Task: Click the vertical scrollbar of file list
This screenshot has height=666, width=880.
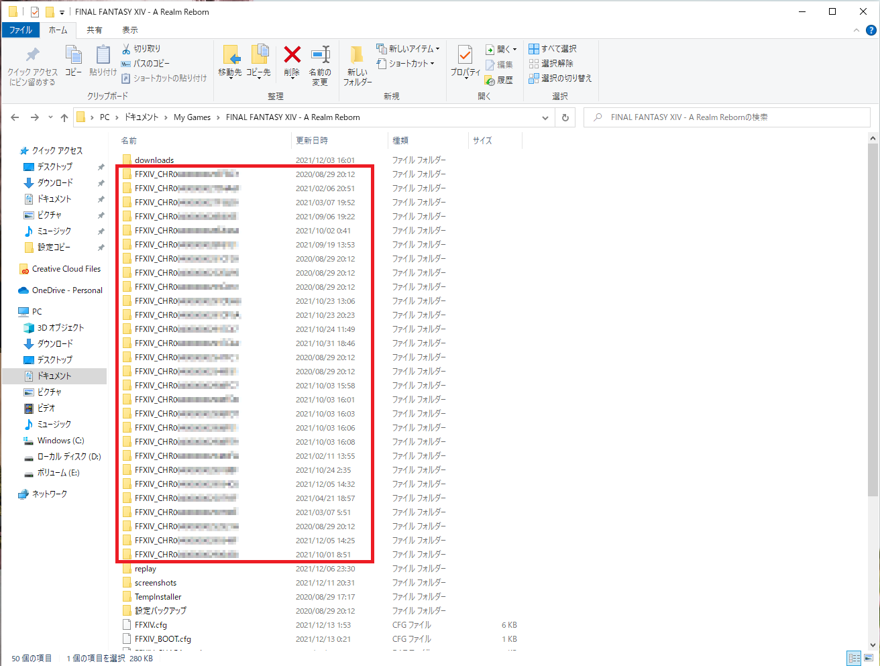Action: click(x=873, y=319)
